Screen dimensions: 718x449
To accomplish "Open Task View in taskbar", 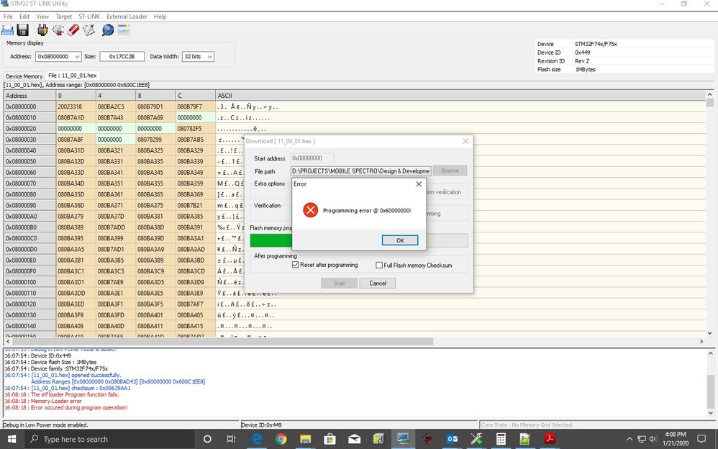I will click(231, 439).
